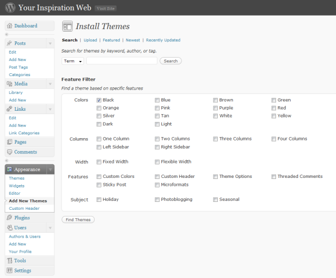Enable the Brown color filter
This screenshot has width=336, height=278.
(x=216, y=100)
